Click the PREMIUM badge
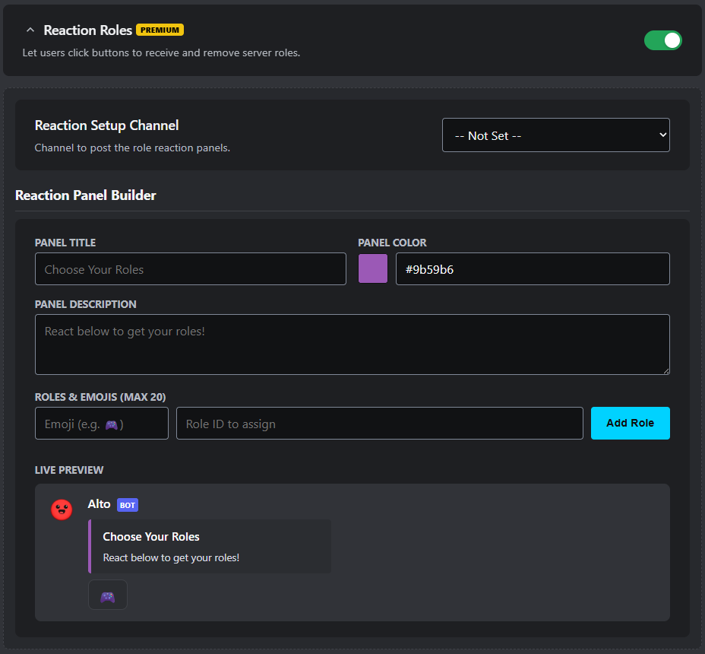 (160, 30)
